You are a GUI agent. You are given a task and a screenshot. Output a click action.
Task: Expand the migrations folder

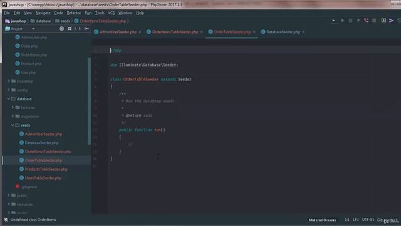(13, 116)
